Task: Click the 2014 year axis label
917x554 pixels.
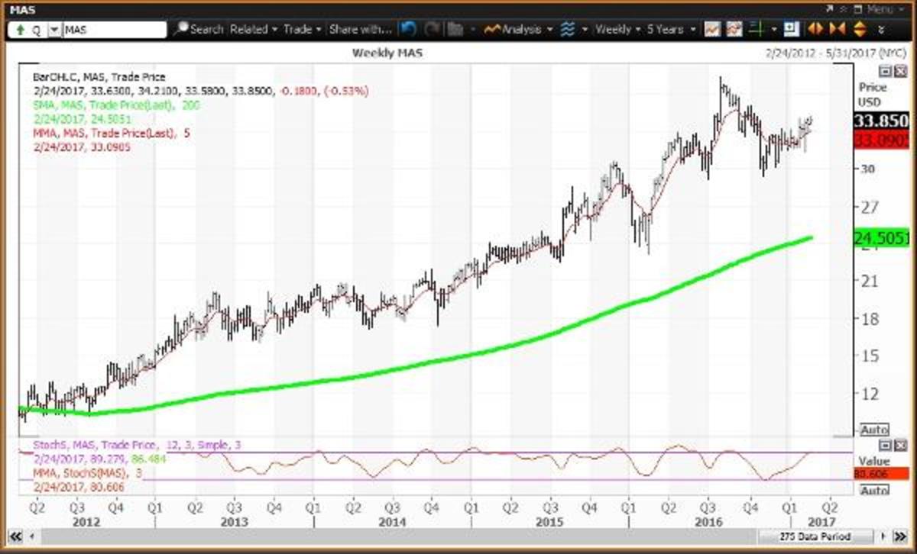Action: (393, 522)
